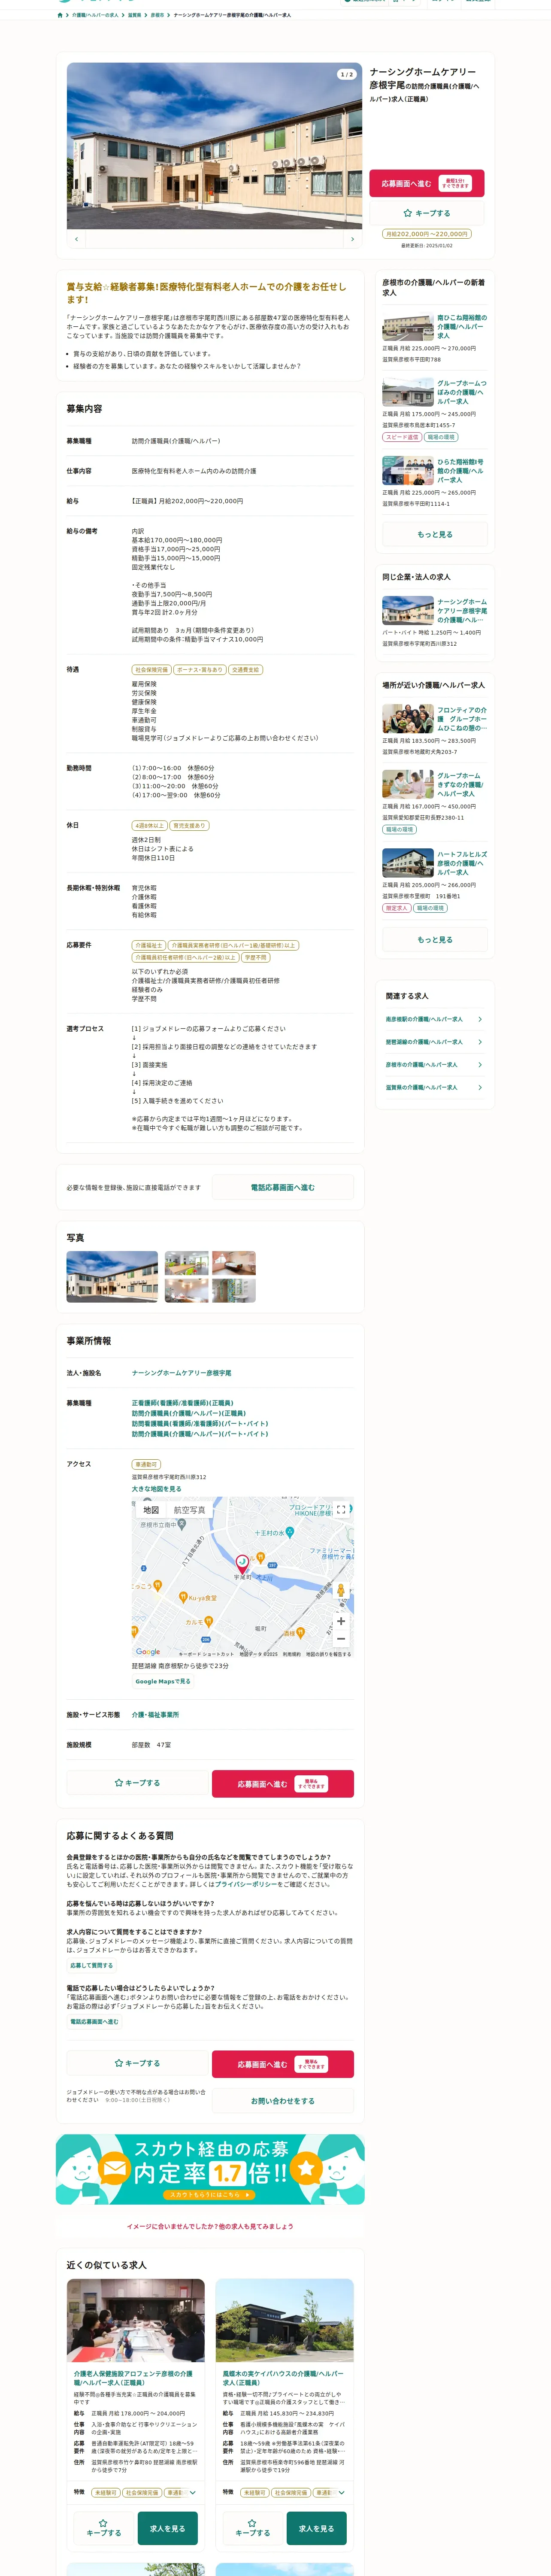The image size is (551, 2576).
Task: Click the arrow beside 滋賀県の介護職/ヘルパー求人
Action: point(480,1087)
